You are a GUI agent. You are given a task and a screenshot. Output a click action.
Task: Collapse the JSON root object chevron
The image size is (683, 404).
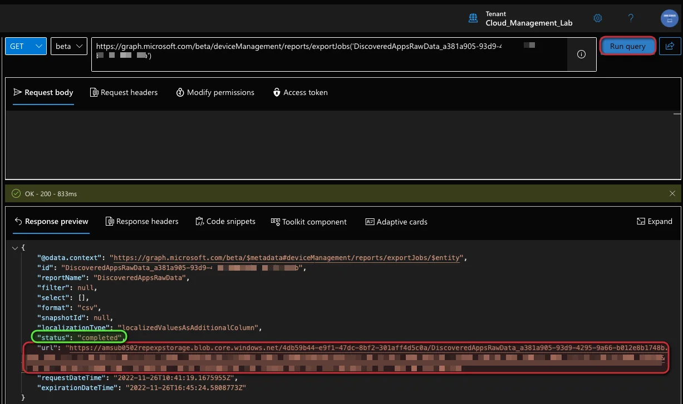click(x=15, y=248)
